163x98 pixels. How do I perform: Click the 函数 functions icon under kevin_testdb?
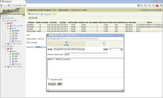coord(13,38)
